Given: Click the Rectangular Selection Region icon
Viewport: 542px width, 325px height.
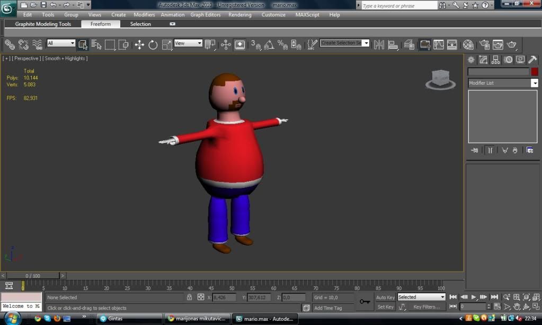Looking at the screenshot, I should [110, 44].
